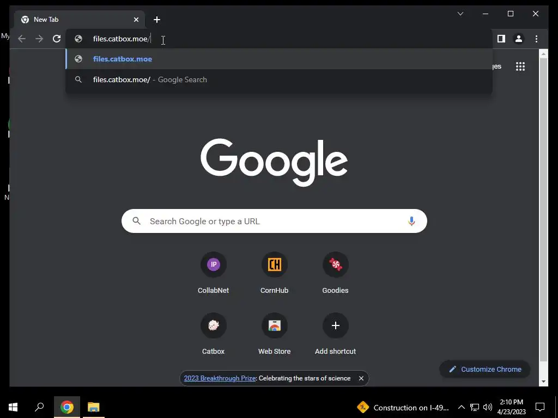Open File Explorer from taskbar
The height and width of the screenshot is (418, 558).
[94, 407]
